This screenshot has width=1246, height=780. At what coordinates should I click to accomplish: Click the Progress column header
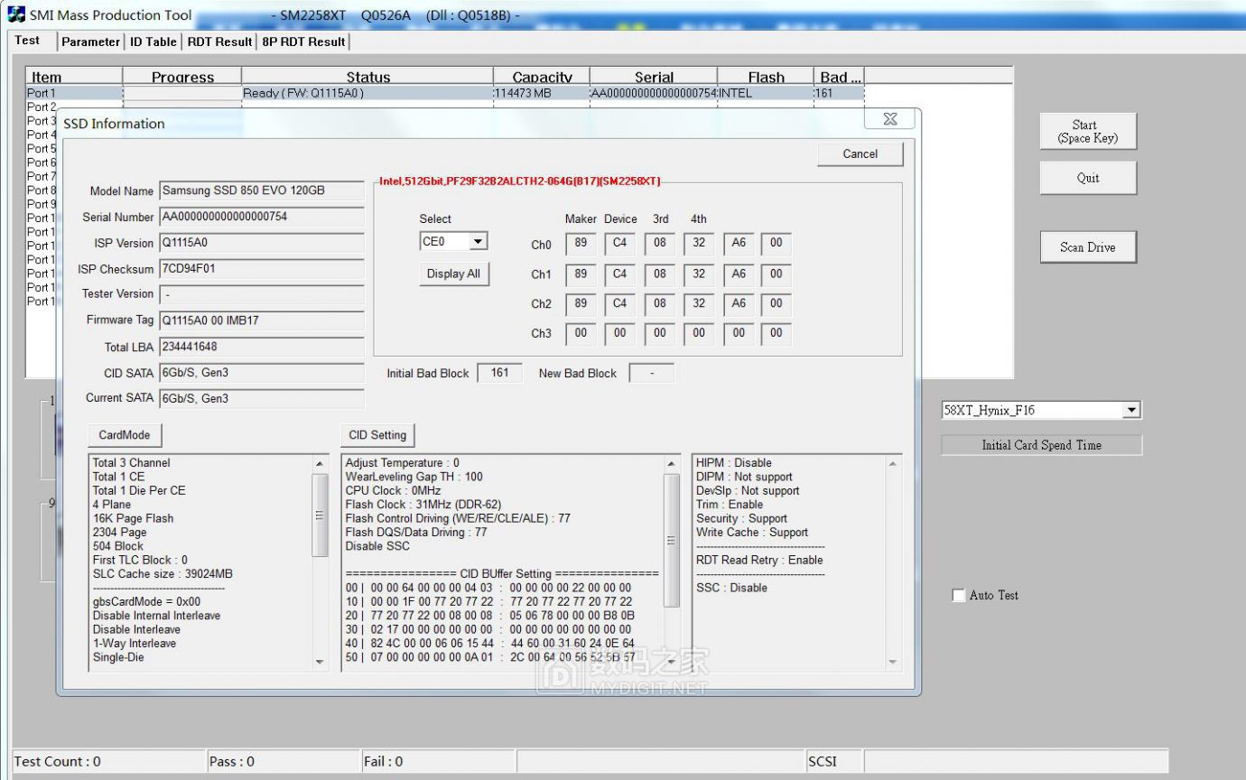(182, 78)
